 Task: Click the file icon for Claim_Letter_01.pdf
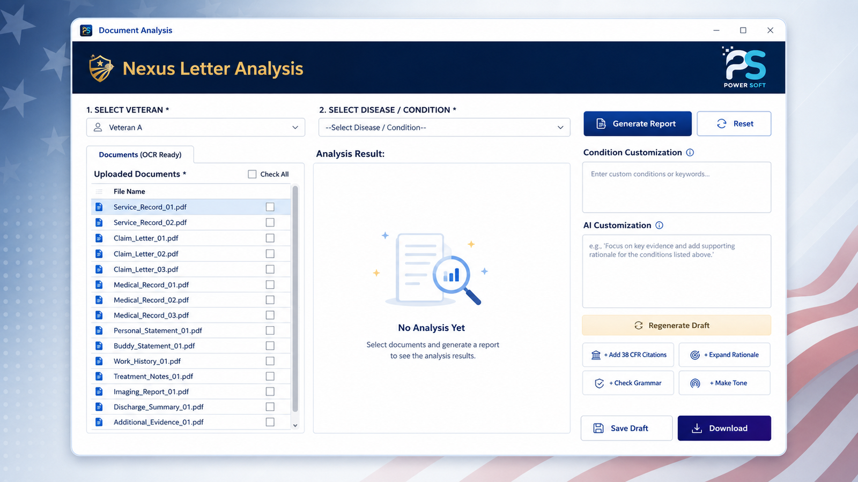pos(99,238)
